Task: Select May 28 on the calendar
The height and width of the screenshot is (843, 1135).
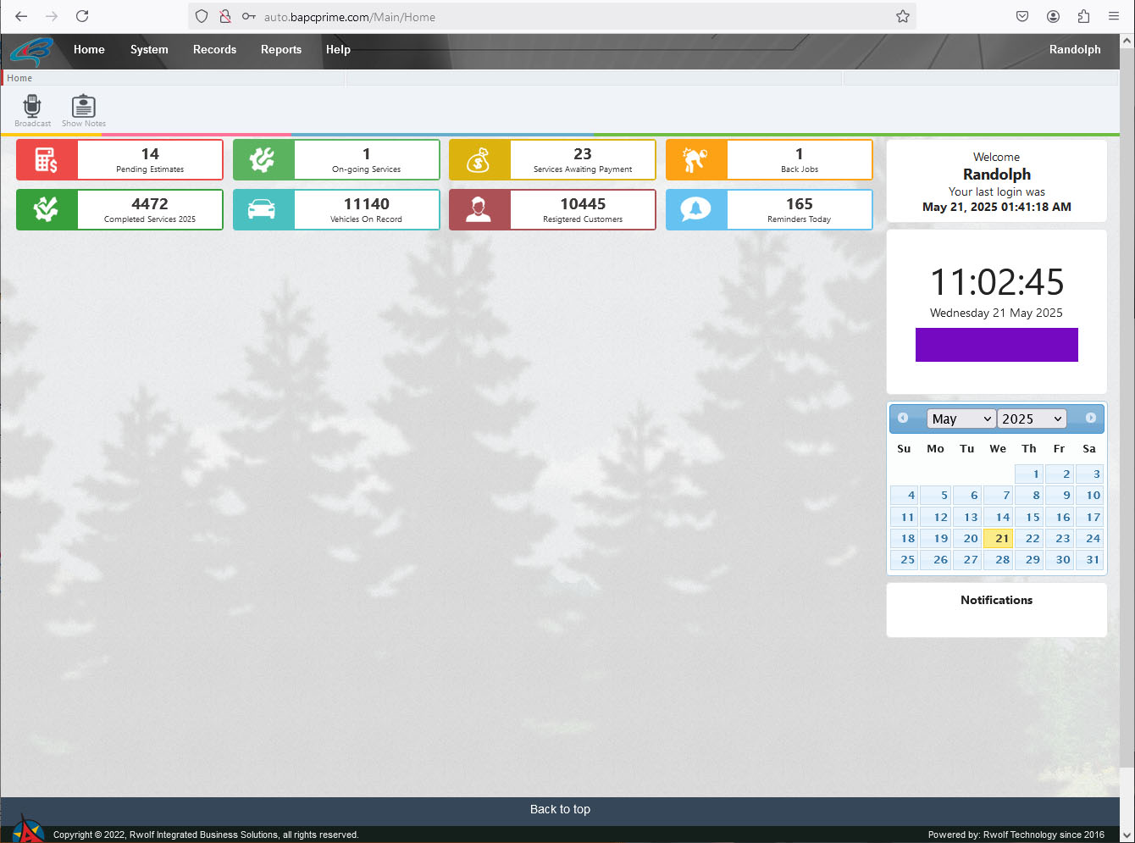Action: pyautogui.click(x=1001, y=559)
